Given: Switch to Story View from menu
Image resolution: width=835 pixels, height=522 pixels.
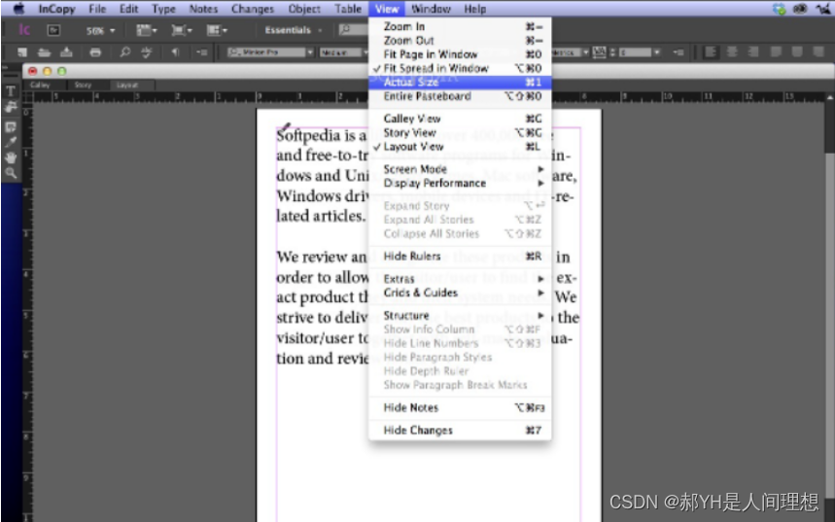Looking at the screenshot, I should click(x=460, y=132).
